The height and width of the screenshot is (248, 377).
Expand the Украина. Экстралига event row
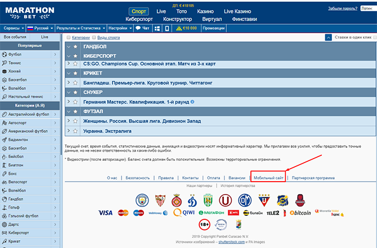pyautogui.click(x=69, y=130)
